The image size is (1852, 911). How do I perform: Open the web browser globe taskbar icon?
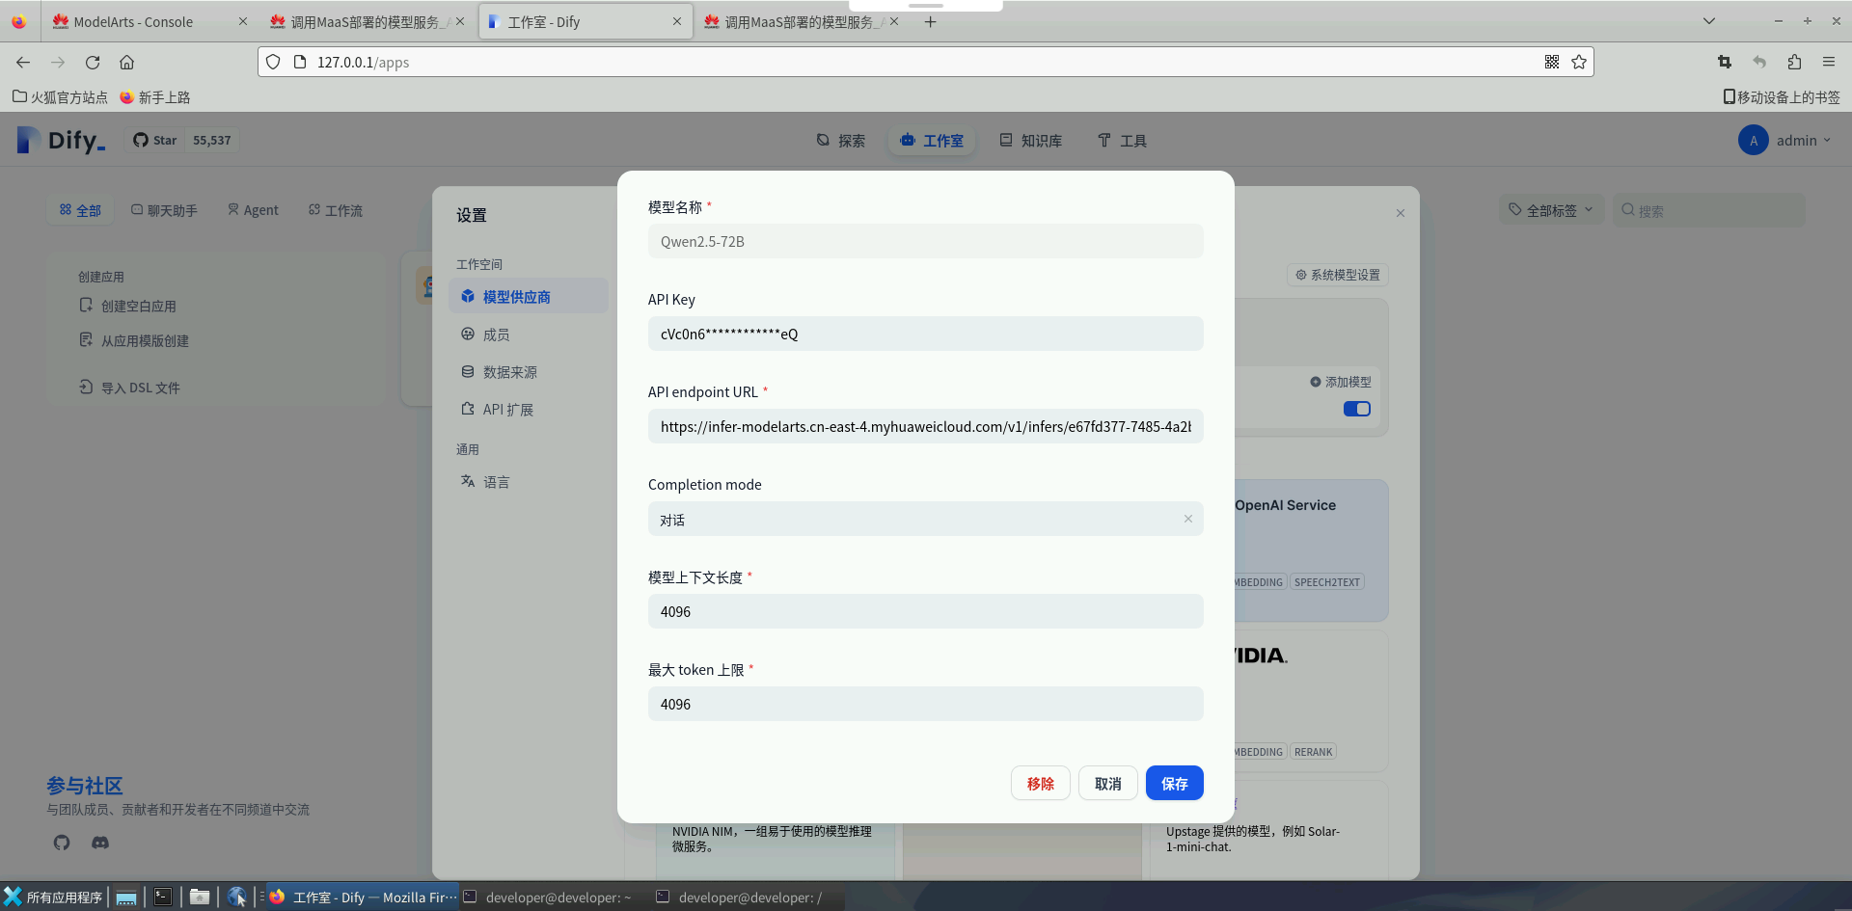236,897
